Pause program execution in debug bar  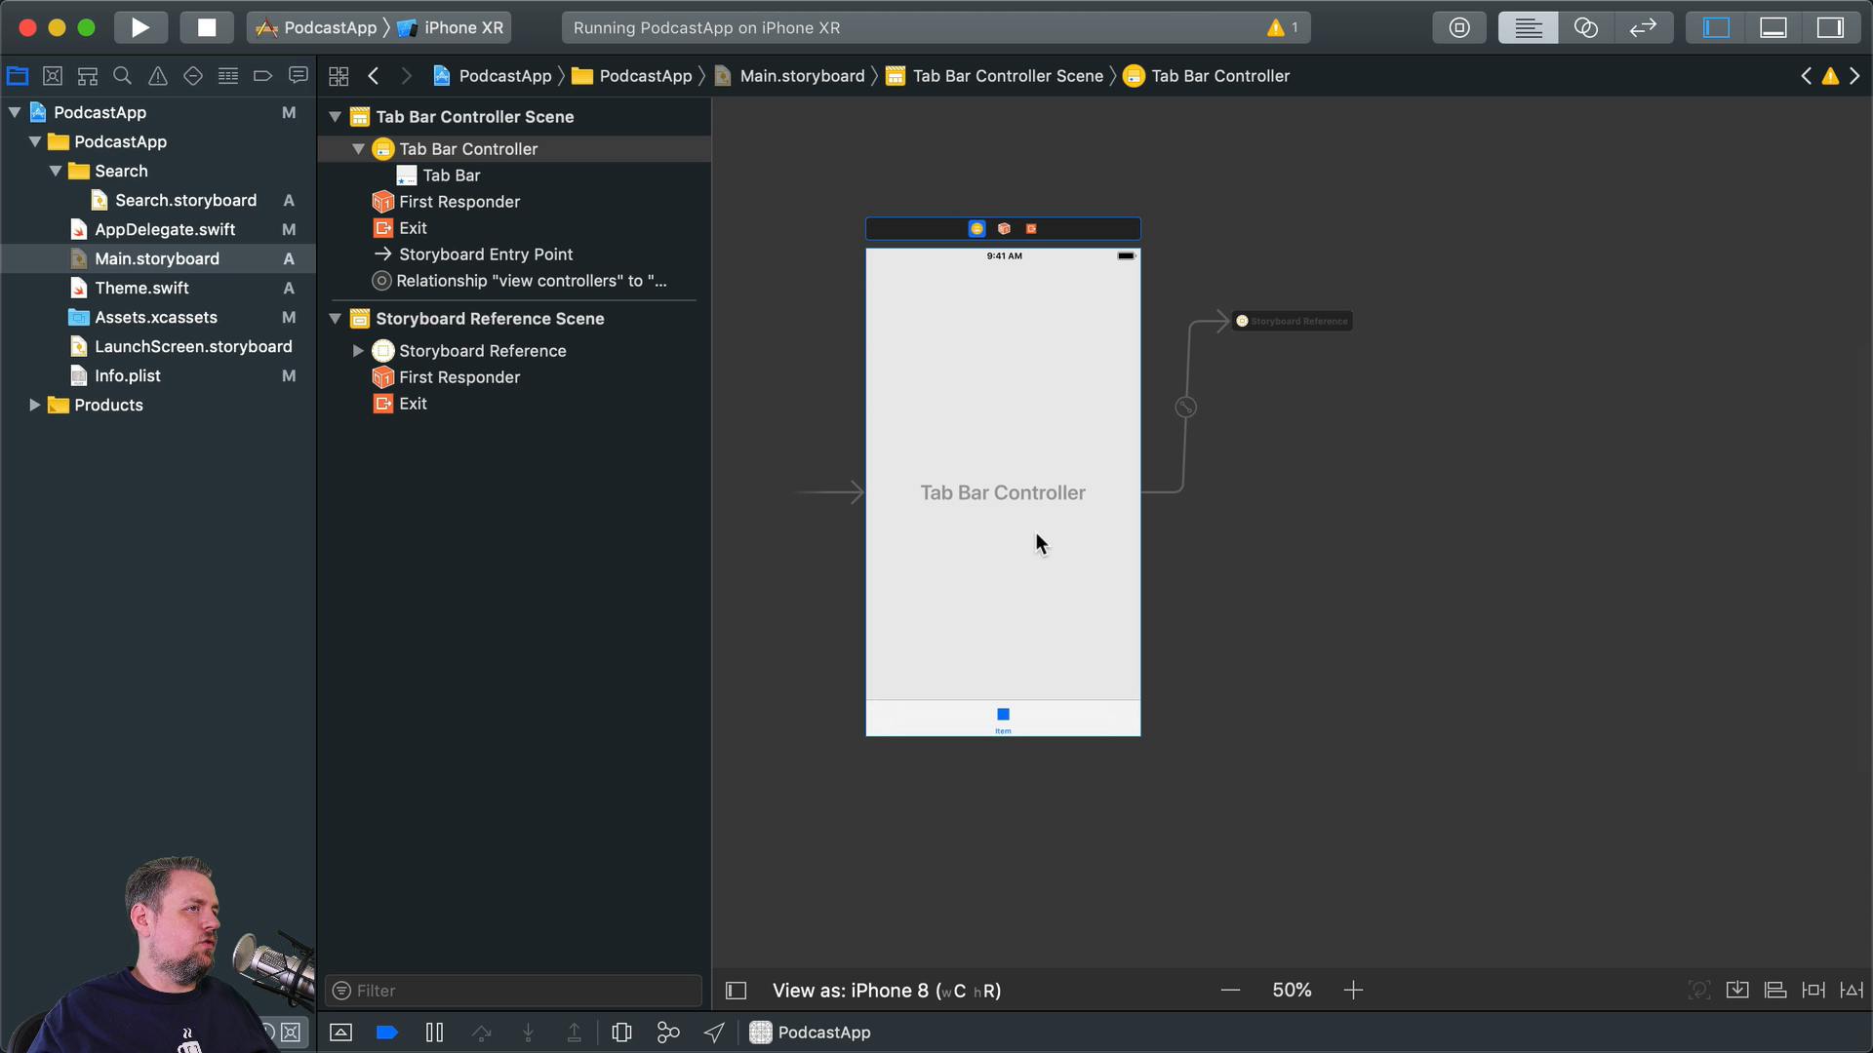point(434,1033)
